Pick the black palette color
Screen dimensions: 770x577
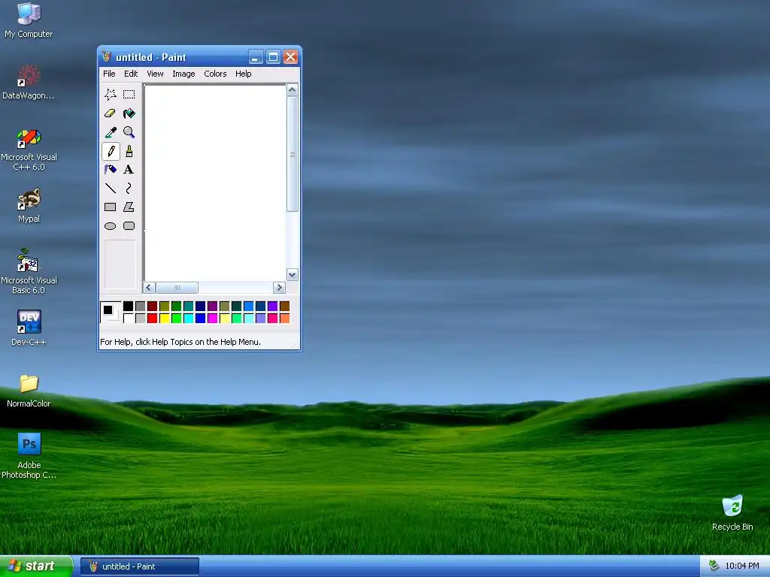(x=128, y=307)
